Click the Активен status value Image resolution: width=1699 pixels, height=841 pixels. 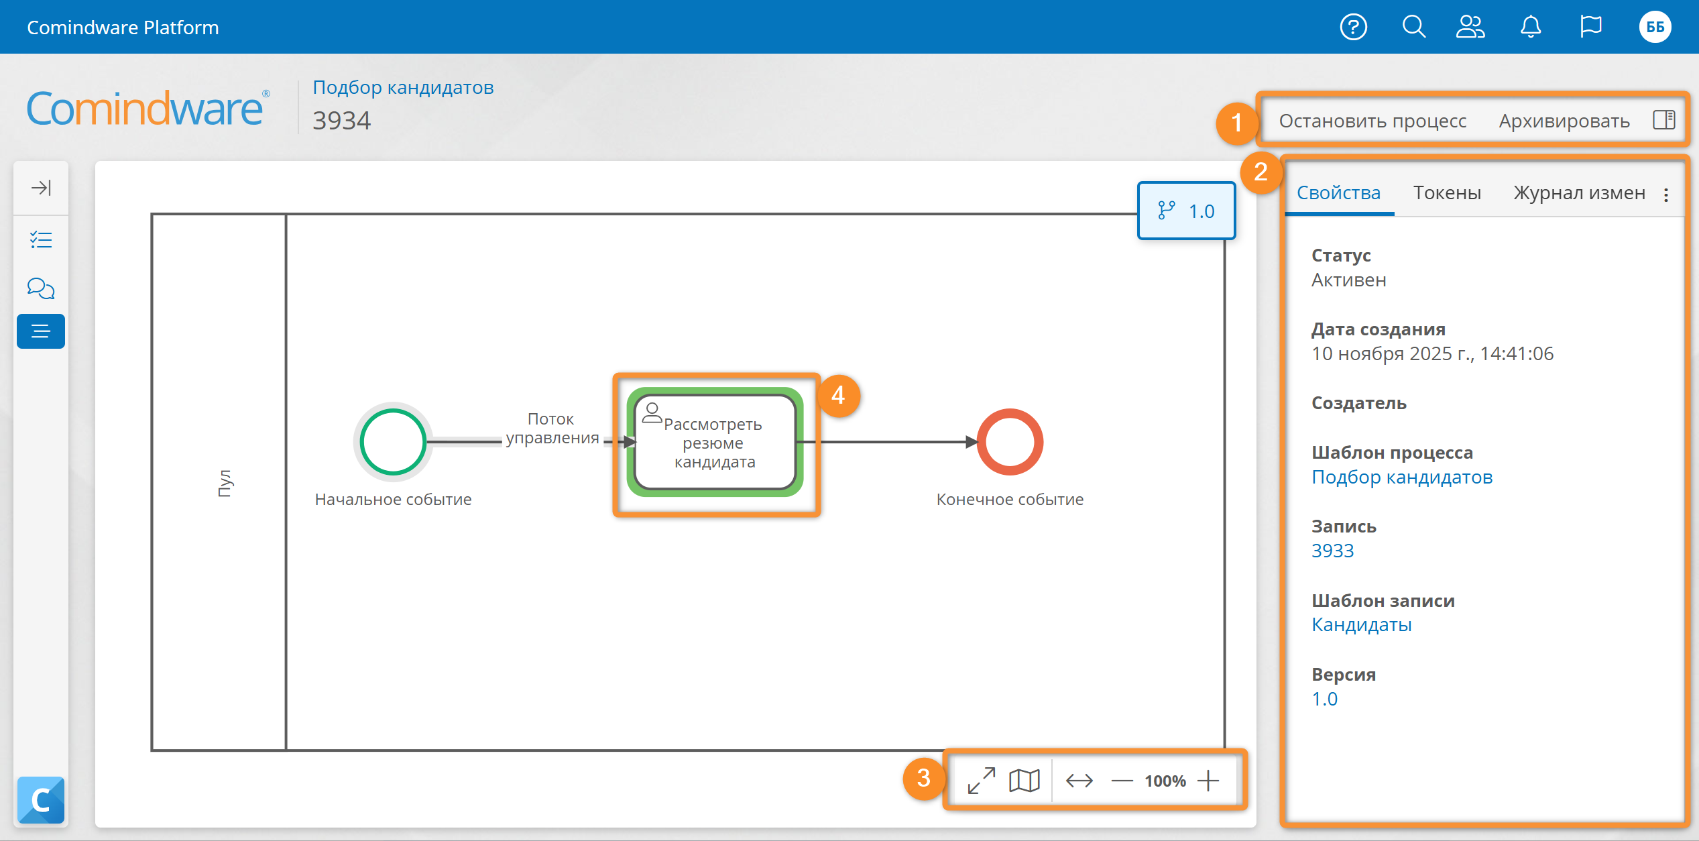[x=1348, y=280]
